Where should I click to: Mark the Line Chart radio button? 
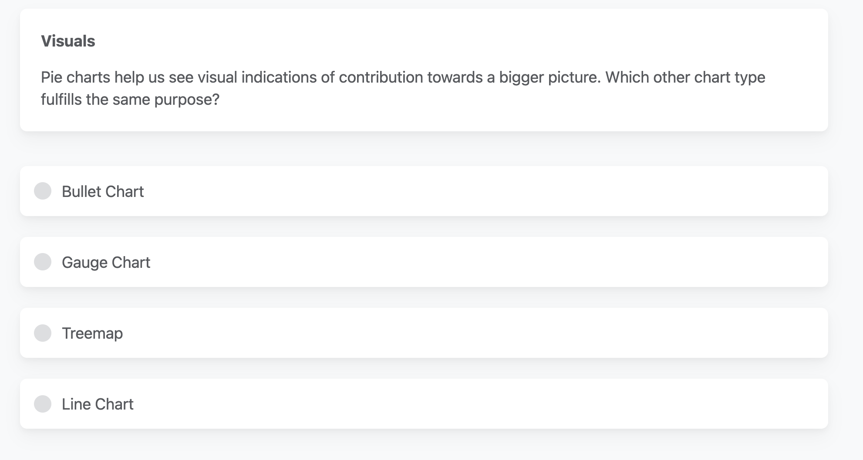43,404
